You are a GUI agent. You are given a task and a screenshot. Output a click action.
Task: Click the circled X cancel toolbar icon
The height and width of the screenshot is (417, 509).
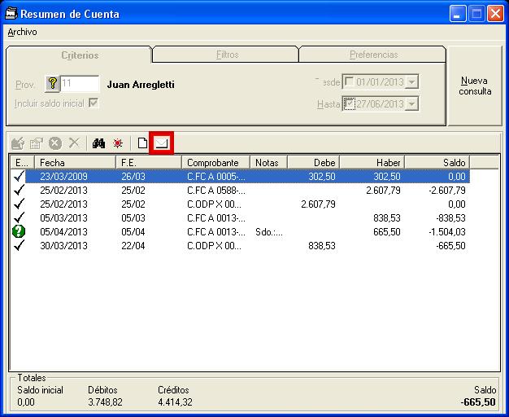tap(55, 143)
